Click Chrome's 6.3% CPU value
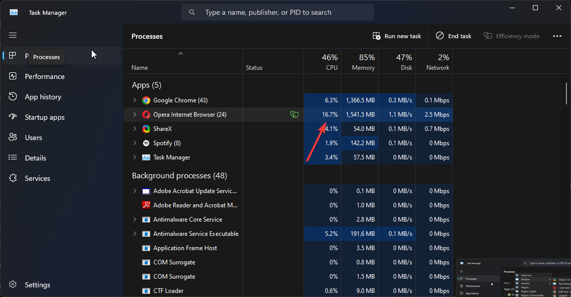The width and height of the screenshot is (571, 297). tap(332, 100)
